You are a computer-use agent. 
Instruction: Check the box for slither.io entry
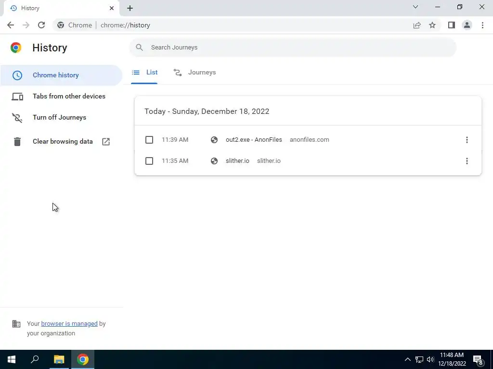(x=149, y=161)
